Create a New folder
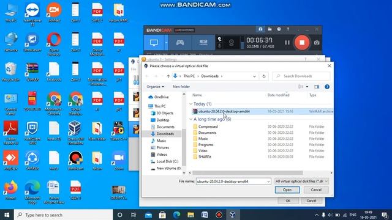The width and height of the screenshot is (392, 220). coord(181,87)
